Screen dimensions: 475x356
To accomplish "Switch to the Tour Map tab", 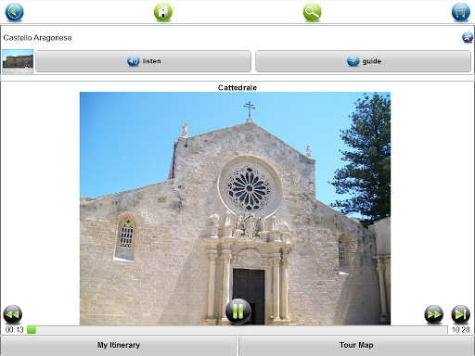I will pyautogui.click(x=356, y=346).
